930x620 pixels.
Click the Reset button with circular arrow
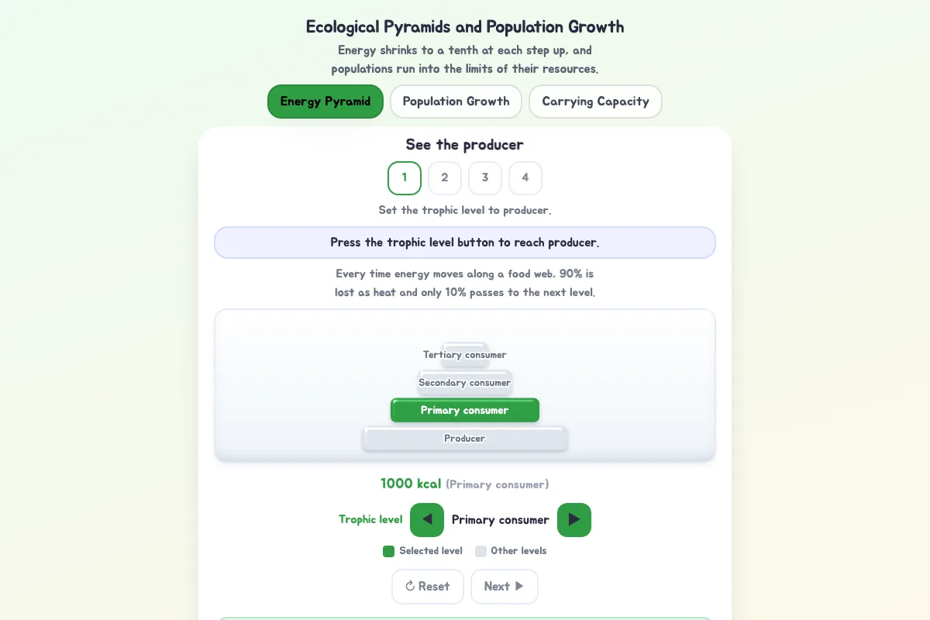tap(428, 587)
